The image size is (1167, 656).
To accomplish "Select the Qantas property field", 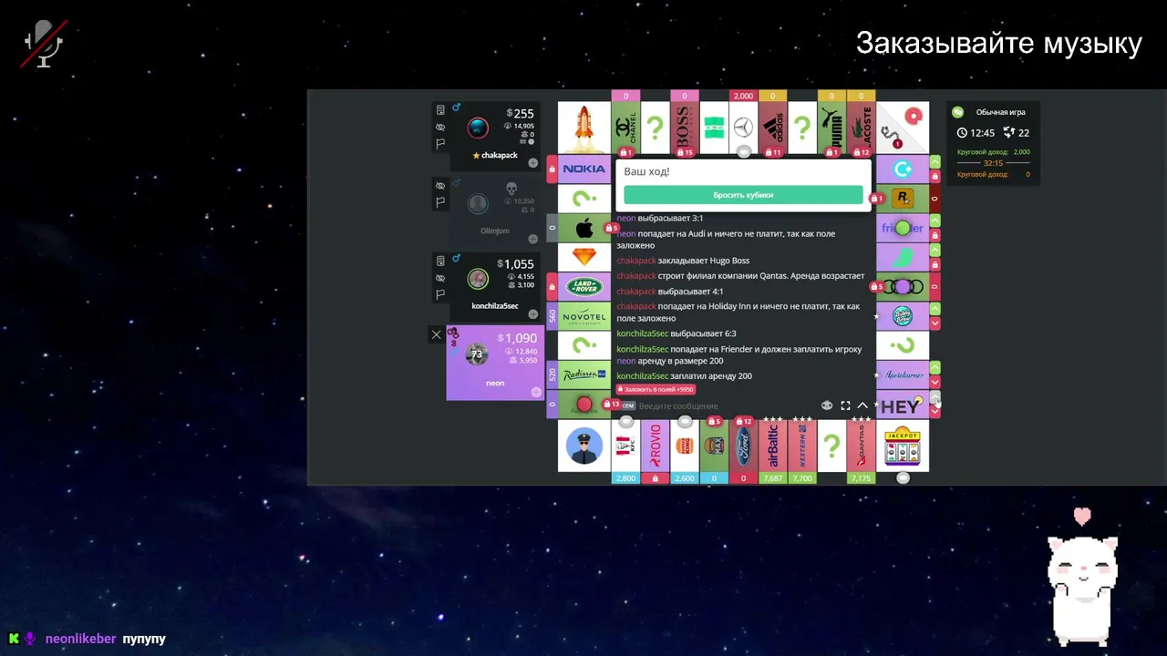I will point(861,446).
